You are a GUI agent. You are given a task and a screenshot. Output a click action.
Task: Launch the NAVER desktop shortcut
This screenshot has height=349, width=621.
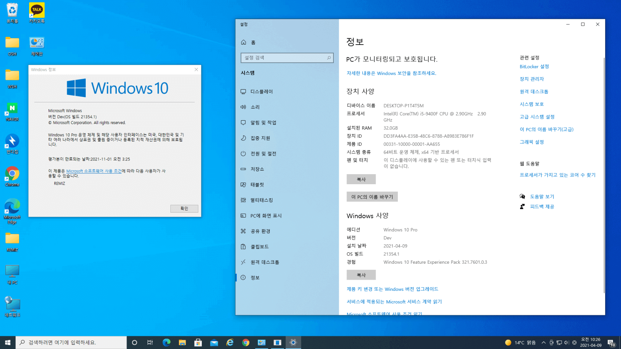12,111
